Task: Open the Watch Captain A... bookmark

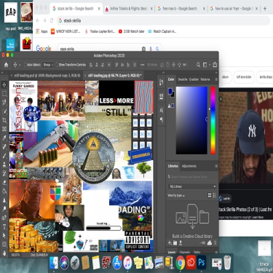Action: click(162, 31)
